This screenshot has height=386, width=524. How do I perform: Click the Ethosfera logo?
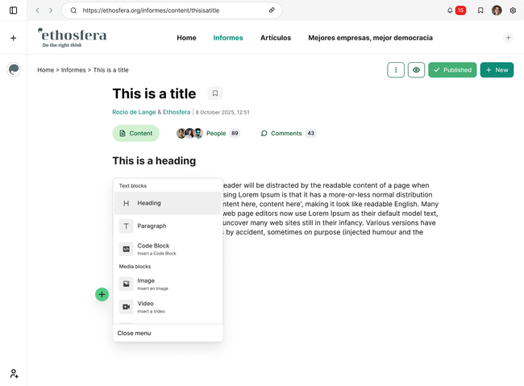coord(72,37)
